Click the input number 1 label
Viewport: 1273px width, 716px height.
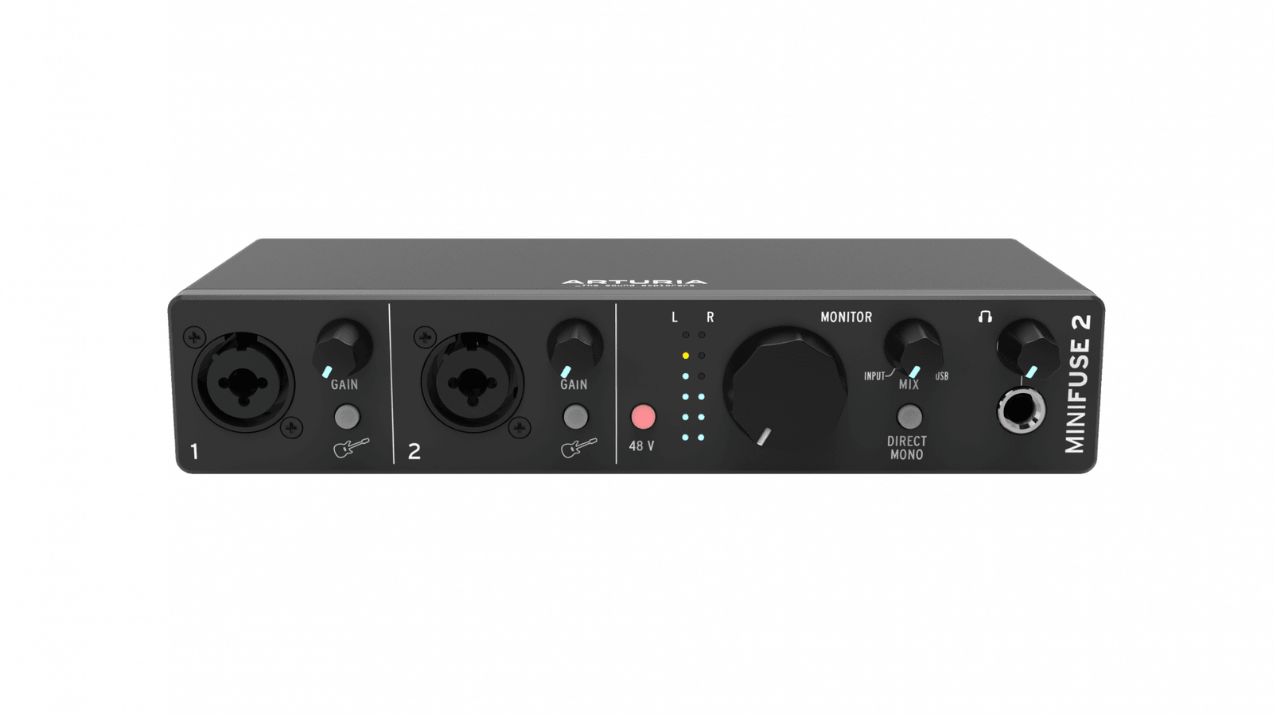click(x=194, y=452)
